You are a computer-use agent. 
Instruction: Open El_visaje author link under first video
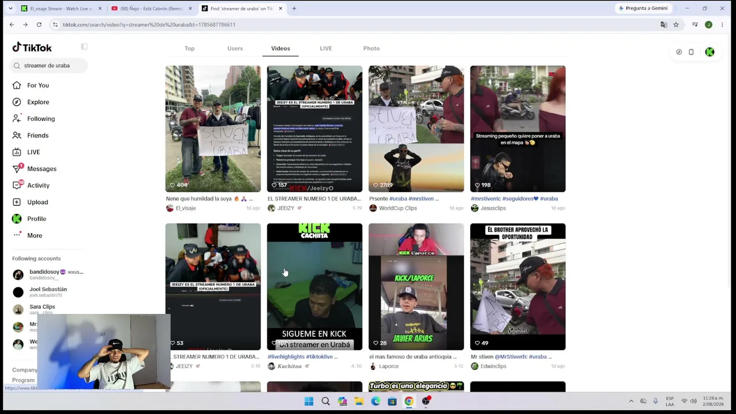coord(186,208)
